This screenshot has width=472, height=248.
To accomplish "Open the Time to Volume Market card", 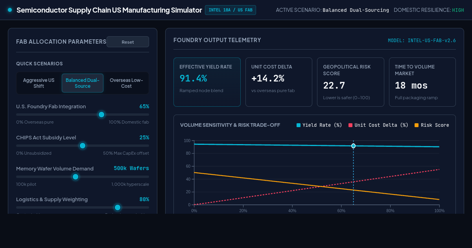I will [422, 82].
